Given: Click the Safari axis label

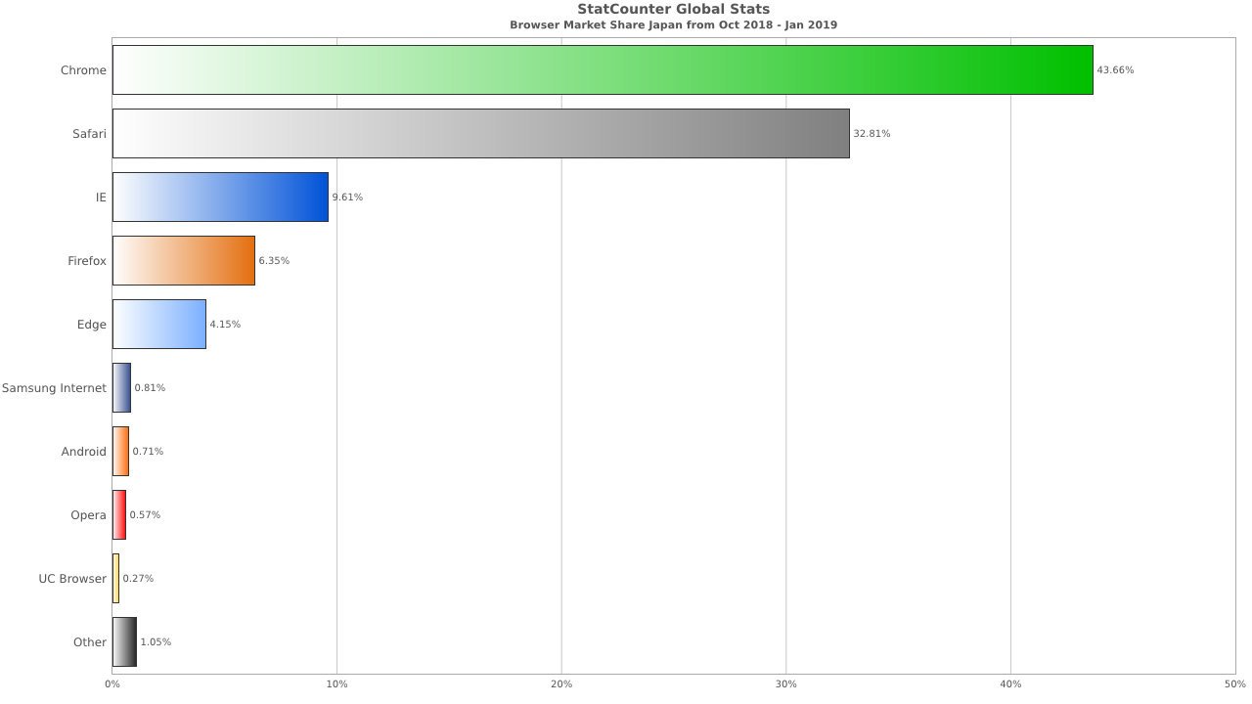Looking at the screenshot, I should tap(89, 134).
